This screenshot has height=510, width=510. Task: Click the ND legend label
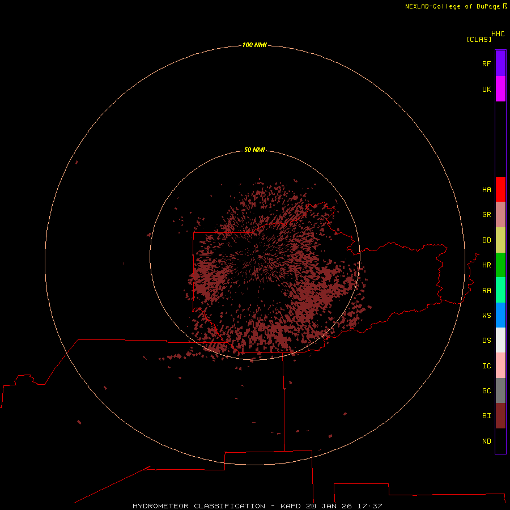[x=486, y=441]
